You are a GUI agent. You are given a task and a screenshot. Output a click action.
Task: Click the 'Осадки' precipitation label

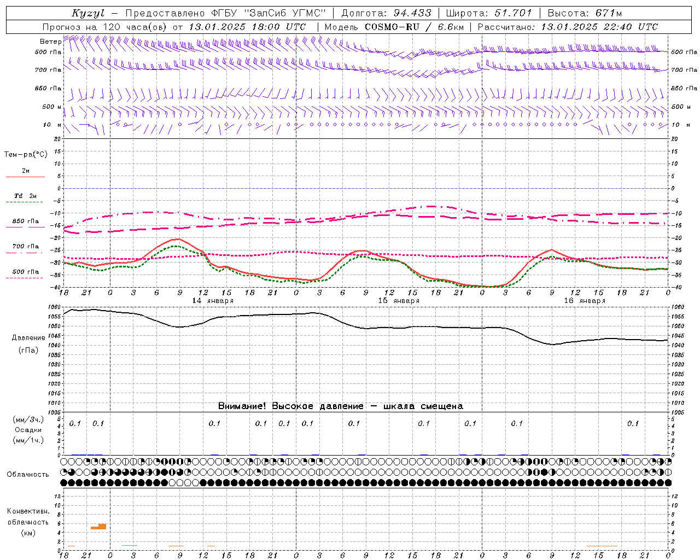click(x=28, y=430)
